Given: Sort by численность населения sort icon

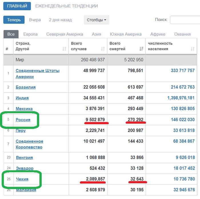Looking at the screenshot, I should point(193,49).
